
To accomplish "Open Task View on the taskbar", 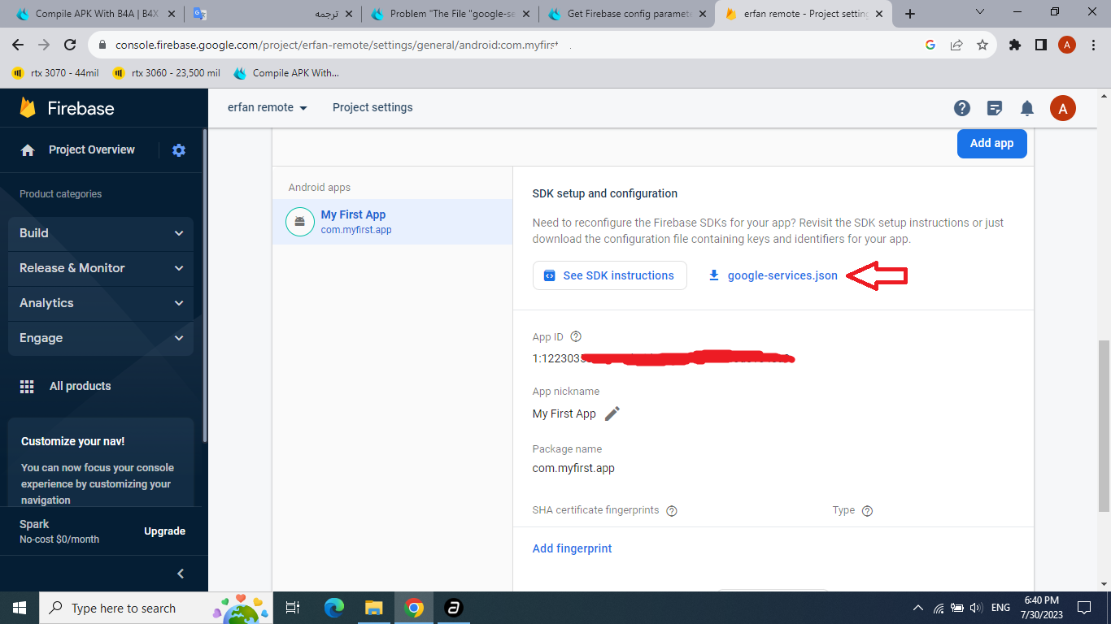I will pyautogui.click(x=293, y=608).
